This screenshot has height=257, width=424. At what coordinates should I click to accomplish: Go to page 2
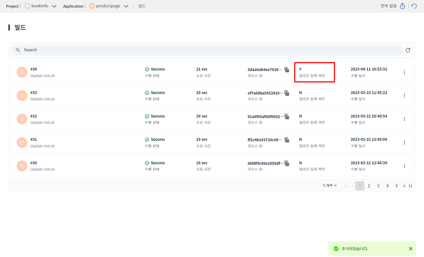click(369, 186)
